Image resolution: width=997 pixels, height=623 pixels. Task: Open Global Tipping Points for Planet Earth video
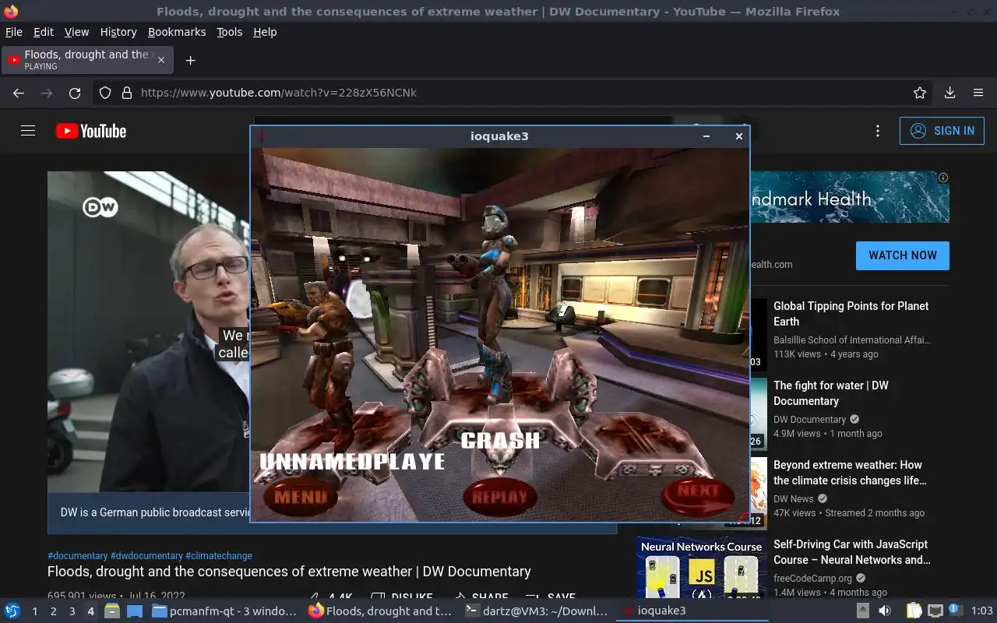(x=851, y=314)
